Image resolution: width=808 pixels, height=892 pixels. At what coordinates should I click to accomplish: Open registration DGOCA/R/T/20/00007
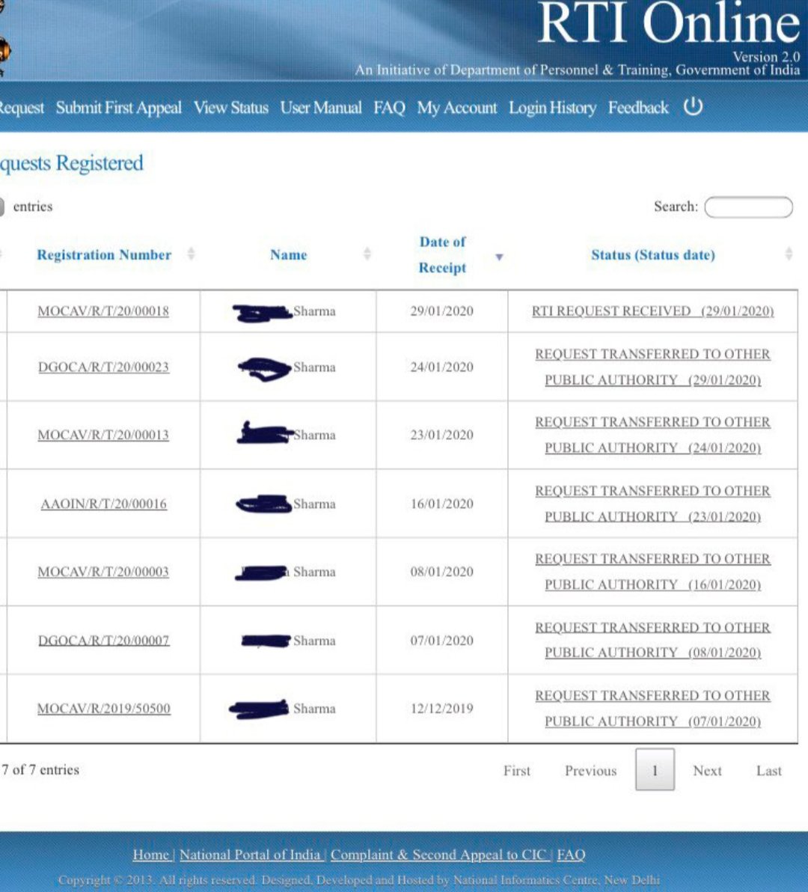pyautogui.click(x=103, y=641)
